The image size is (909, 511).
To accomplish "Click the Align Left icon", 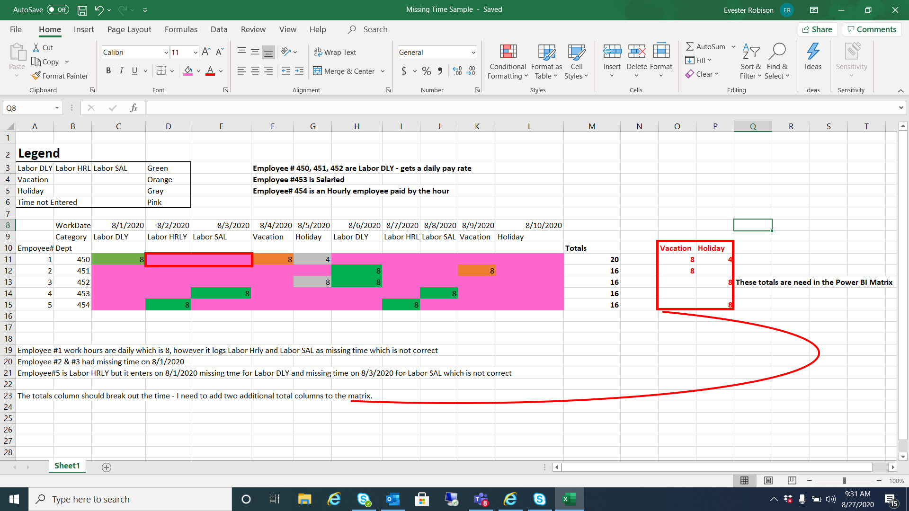I will (241, 71).
